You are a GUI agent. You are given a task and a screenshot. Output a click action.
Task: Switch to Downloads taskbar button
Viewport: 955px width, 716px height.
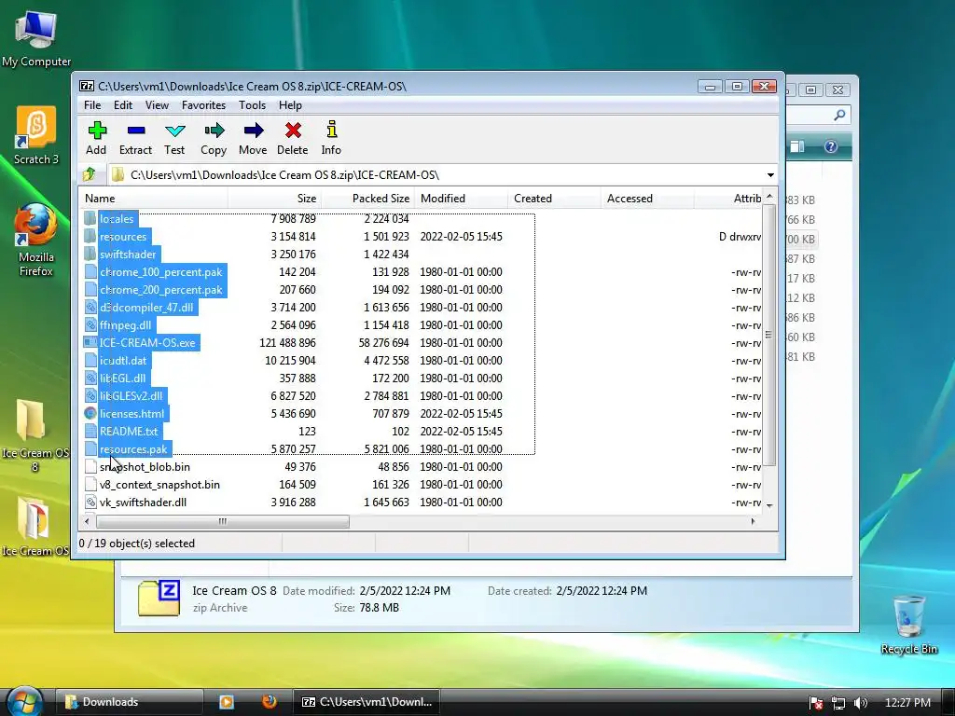pyautogui.click(x=129, y=702)
